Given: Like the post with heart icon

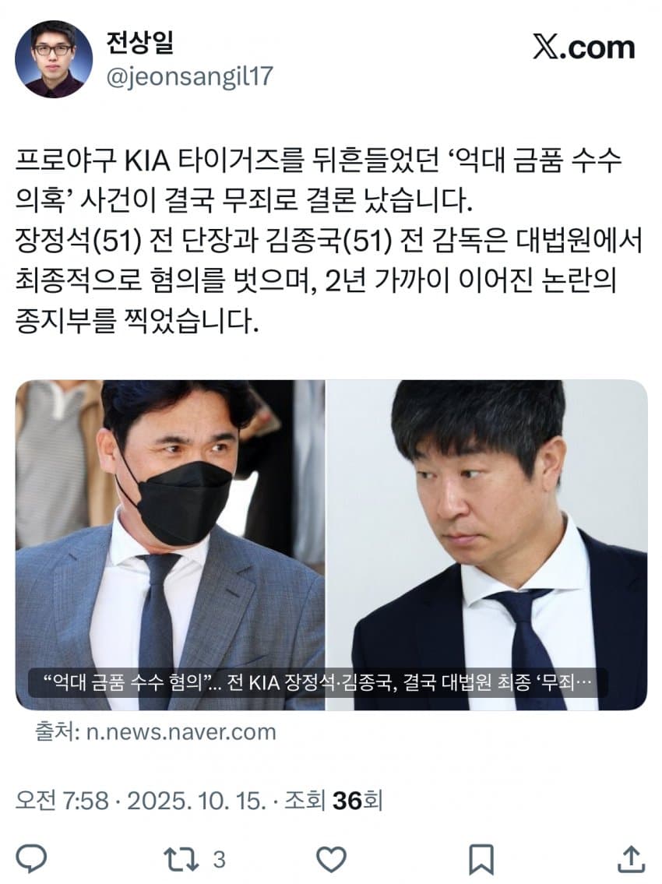Looking at the screenshot, I should [x=331, y=860].
